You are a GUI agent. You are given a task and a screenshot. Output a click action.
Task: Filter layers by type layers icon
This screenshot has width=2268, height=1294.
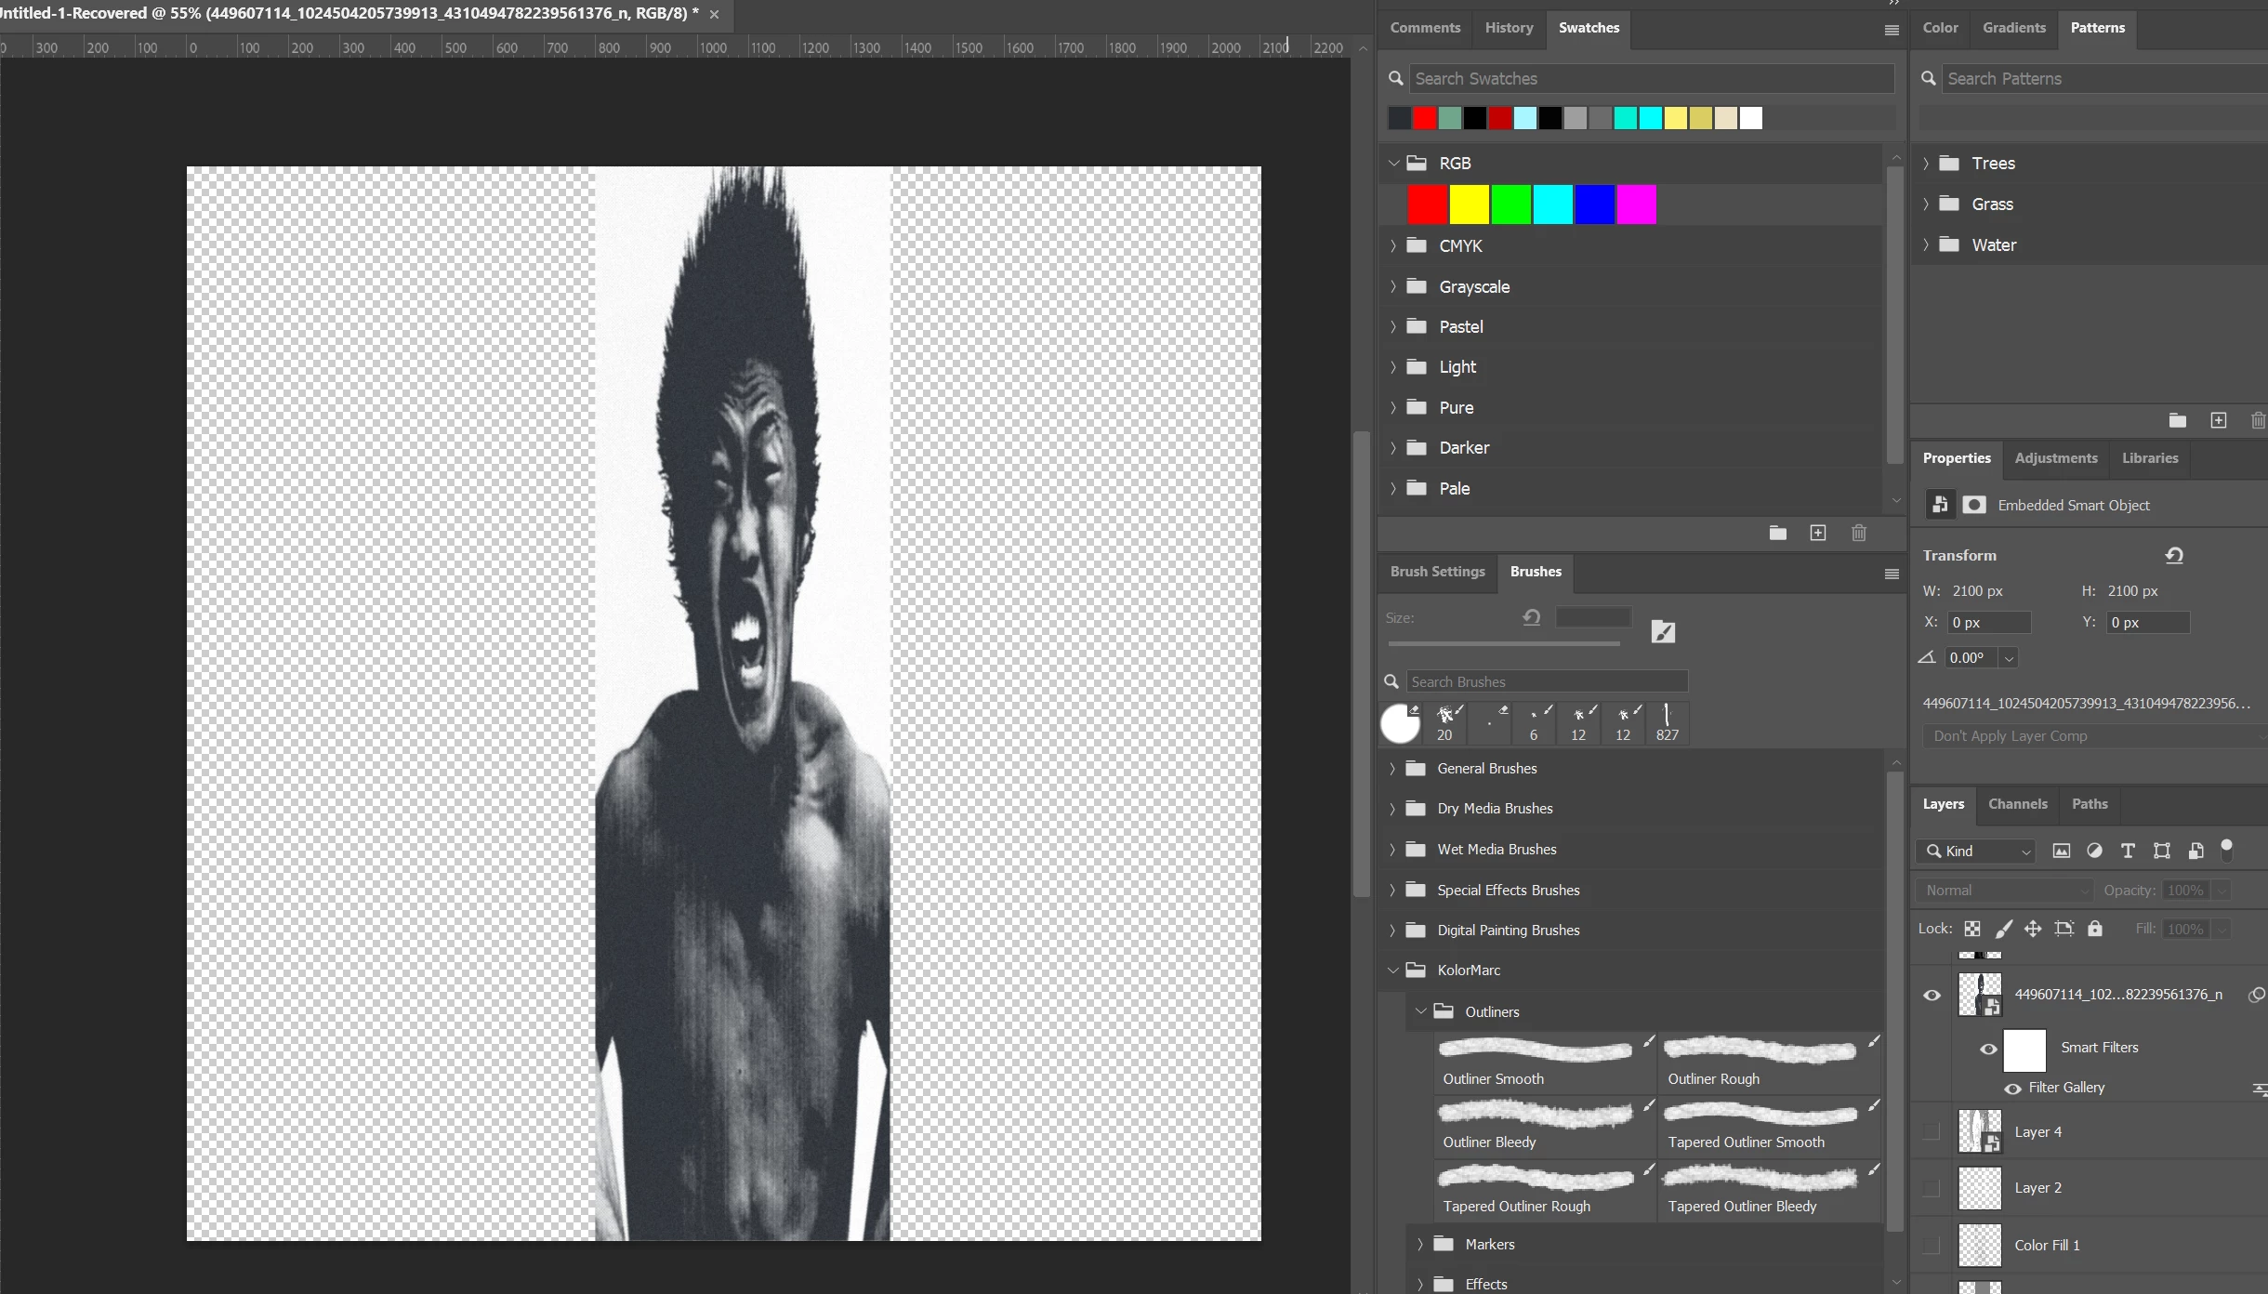click(x=2127, y=851)
